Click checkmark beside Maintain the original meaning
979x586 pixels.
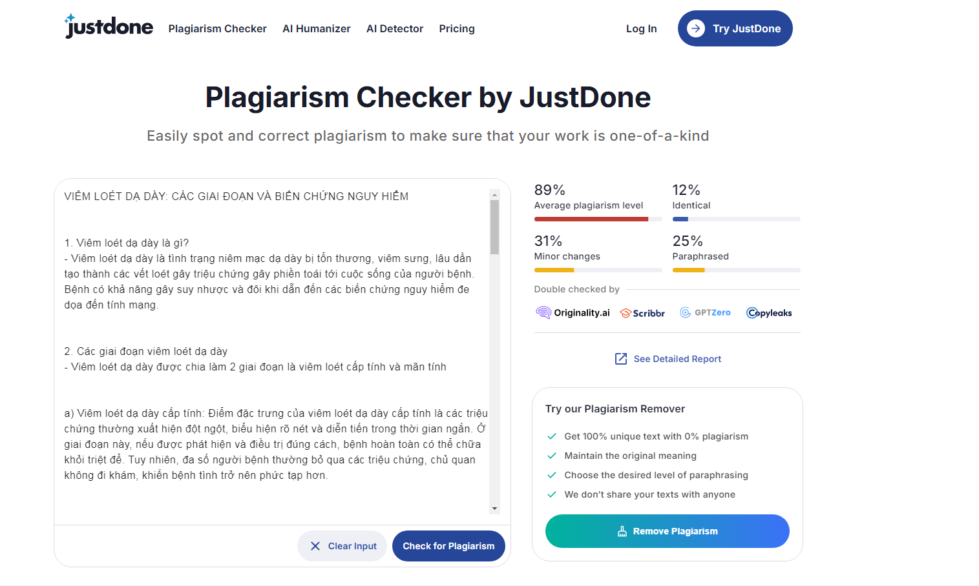pos(552,456)
